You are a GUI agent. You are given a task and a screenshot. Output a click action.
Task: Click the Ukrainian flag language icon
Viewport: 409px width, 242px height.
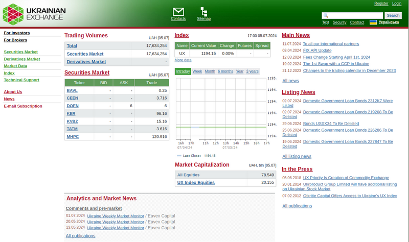tap(373, 22)
